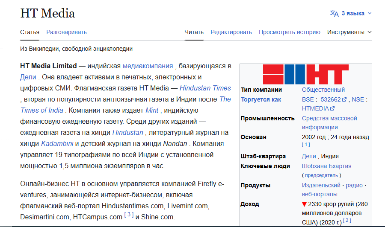
Task: Follow the 'веб-порталы' link
Action: point(320,194)
